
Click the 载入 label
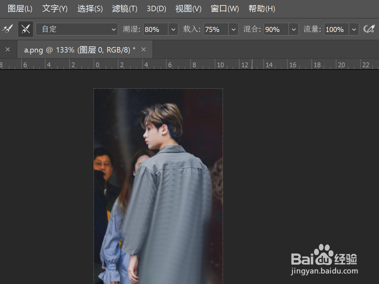192,29
